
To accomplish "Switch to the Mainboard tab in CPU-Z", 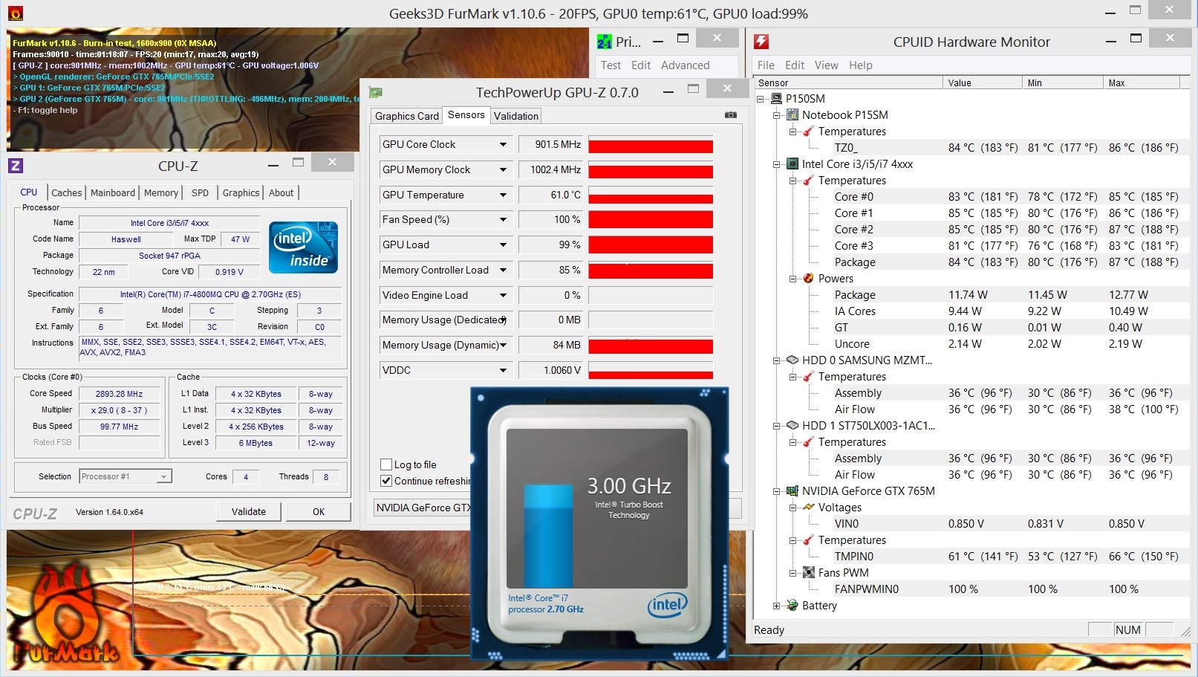I will tap(113, 192).
